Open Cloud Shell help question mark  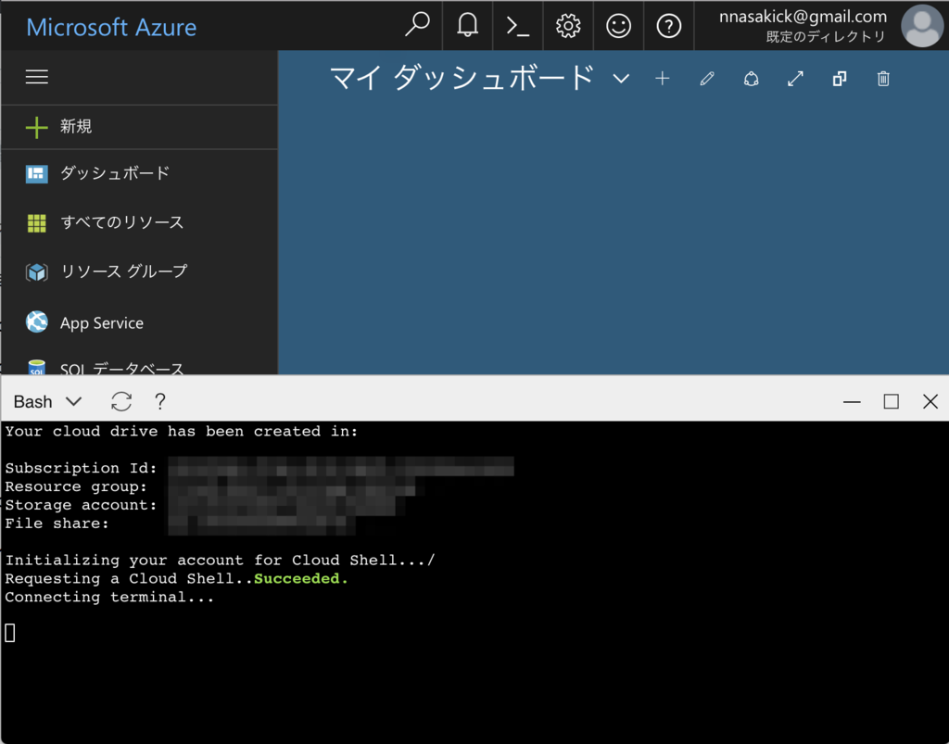(159, 401)
